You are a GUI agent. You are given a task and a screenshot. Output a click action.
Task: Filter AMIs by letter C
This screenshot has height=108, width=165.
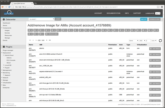[x=42, y=30]
